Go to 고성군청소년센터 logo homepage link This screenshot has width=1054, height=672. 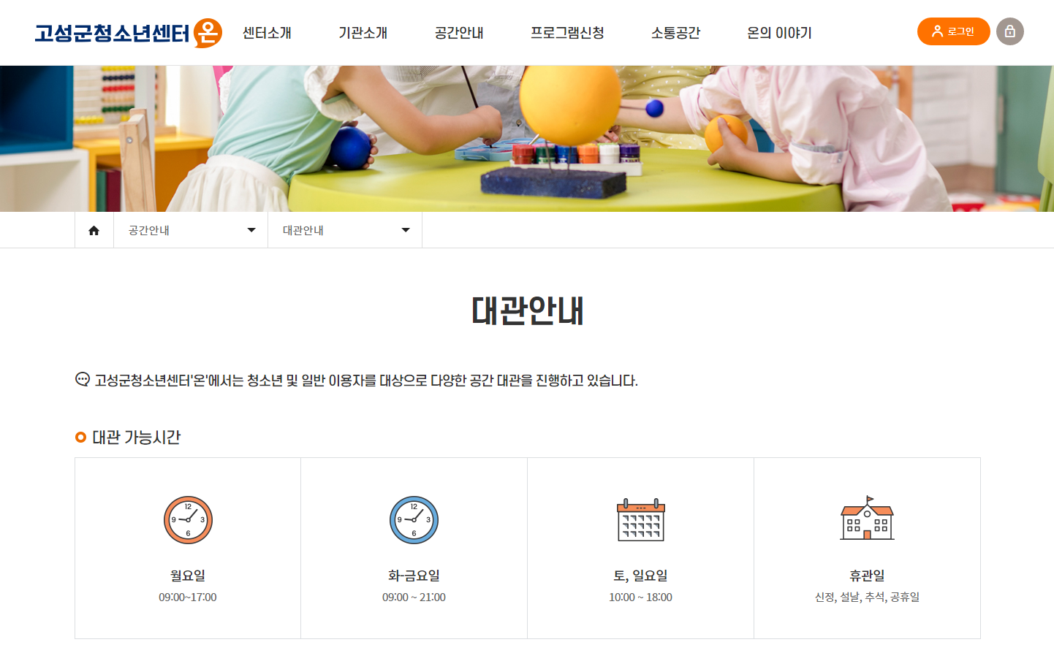tap(129, 33)
